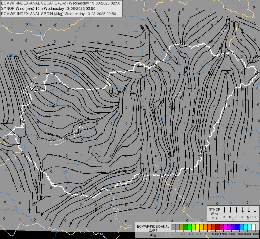The image size is (260, 239).
Task: Click the 4000 tick label under CAPE scale
Action: pyautogui.click(x=247, y=234)
